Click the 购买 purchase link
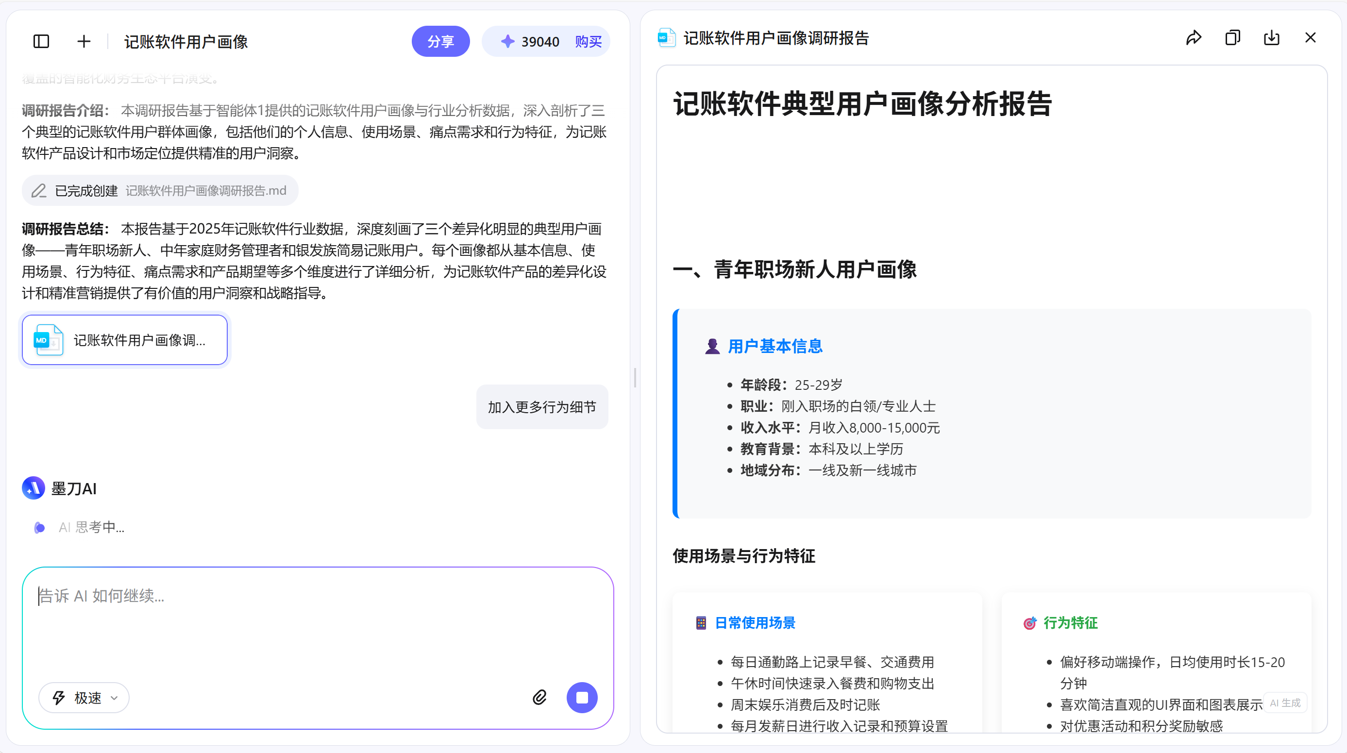Image resolution: width=1347 pixels, height=753 pixels. (x=588, y=41)
